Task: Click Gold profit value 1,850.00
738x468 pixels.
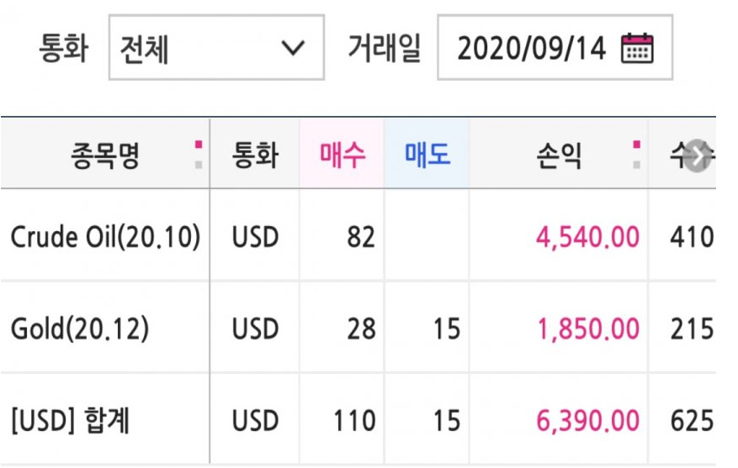Action: [588, 329]
